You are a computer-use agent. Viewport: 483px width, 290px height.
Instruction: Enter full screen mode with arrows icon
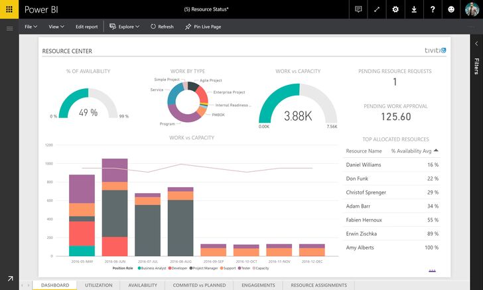[377, 9]
